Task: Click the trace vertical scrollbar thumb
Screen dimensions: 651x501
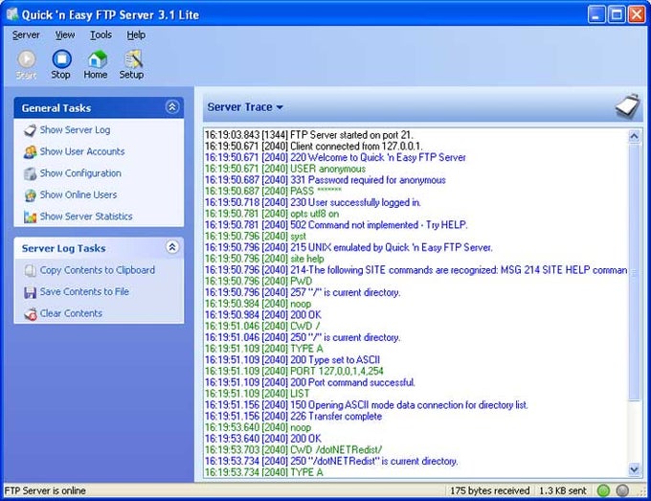Action: [634, 272]
